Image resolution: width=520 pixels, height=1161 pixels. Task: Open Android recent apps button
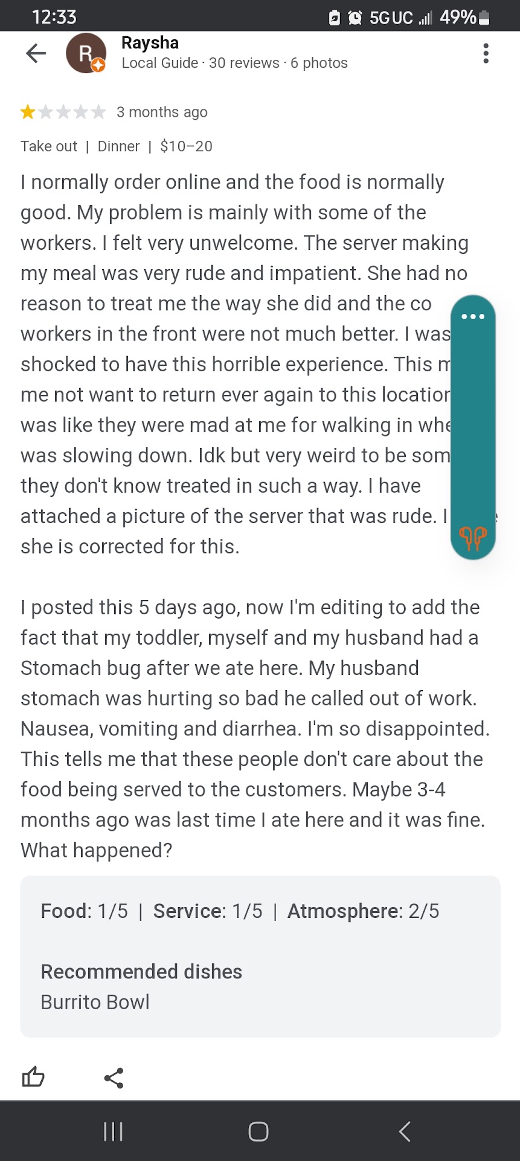[x=113, y=1131]
